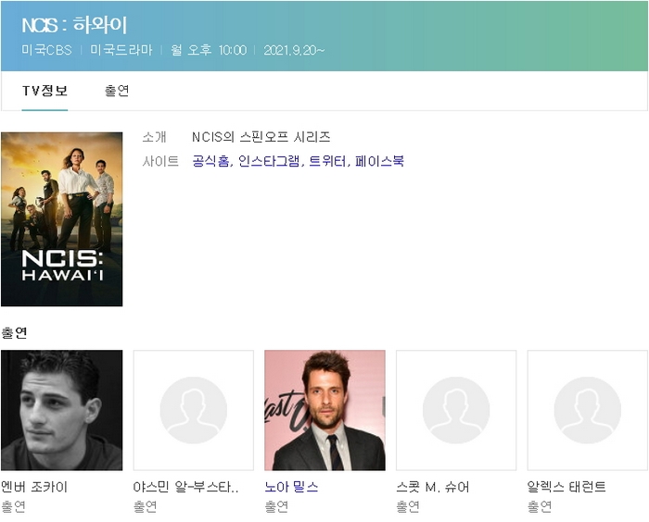Click 야스민 알-부스타 placeholder avatar
The height and width of the screenshot is (522, 649).
[x=193, y=410]
